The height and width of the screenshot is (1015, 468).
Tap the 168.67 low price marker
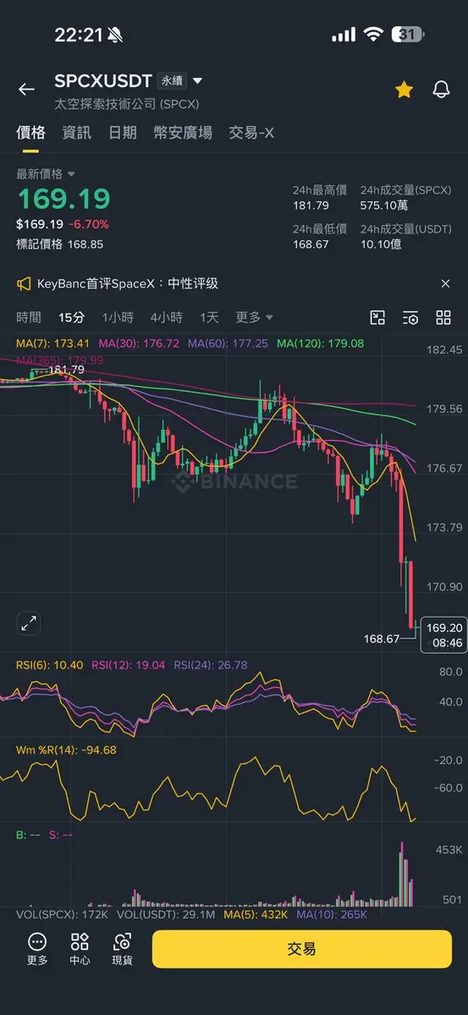click(380, 639)
